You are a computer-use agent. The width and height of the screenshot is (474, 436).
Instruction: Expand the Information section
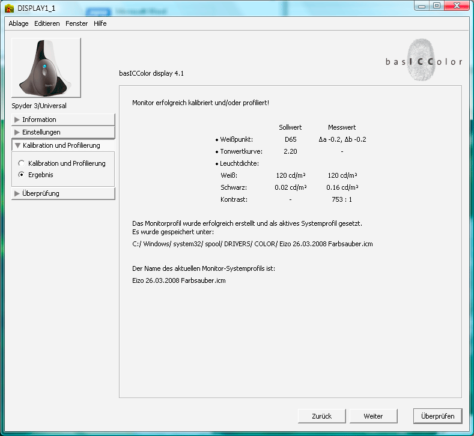62,120
